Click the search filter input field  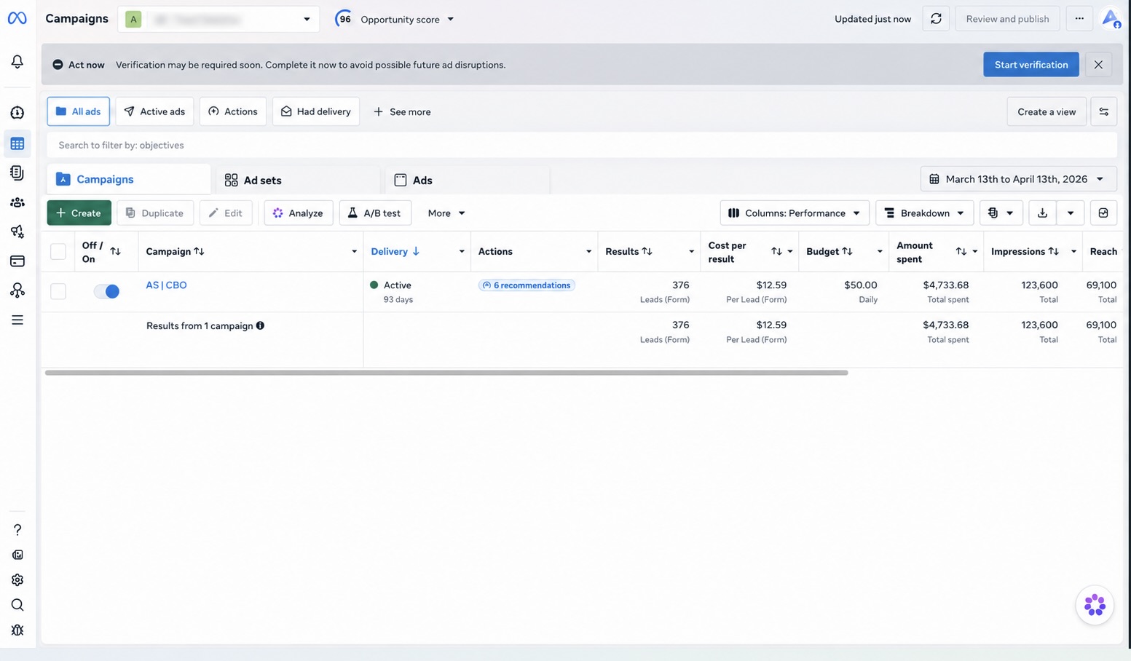[582, 145]
